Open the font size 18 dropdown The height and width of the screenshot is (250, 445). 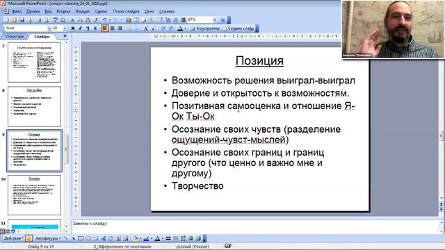coord(65,28)
